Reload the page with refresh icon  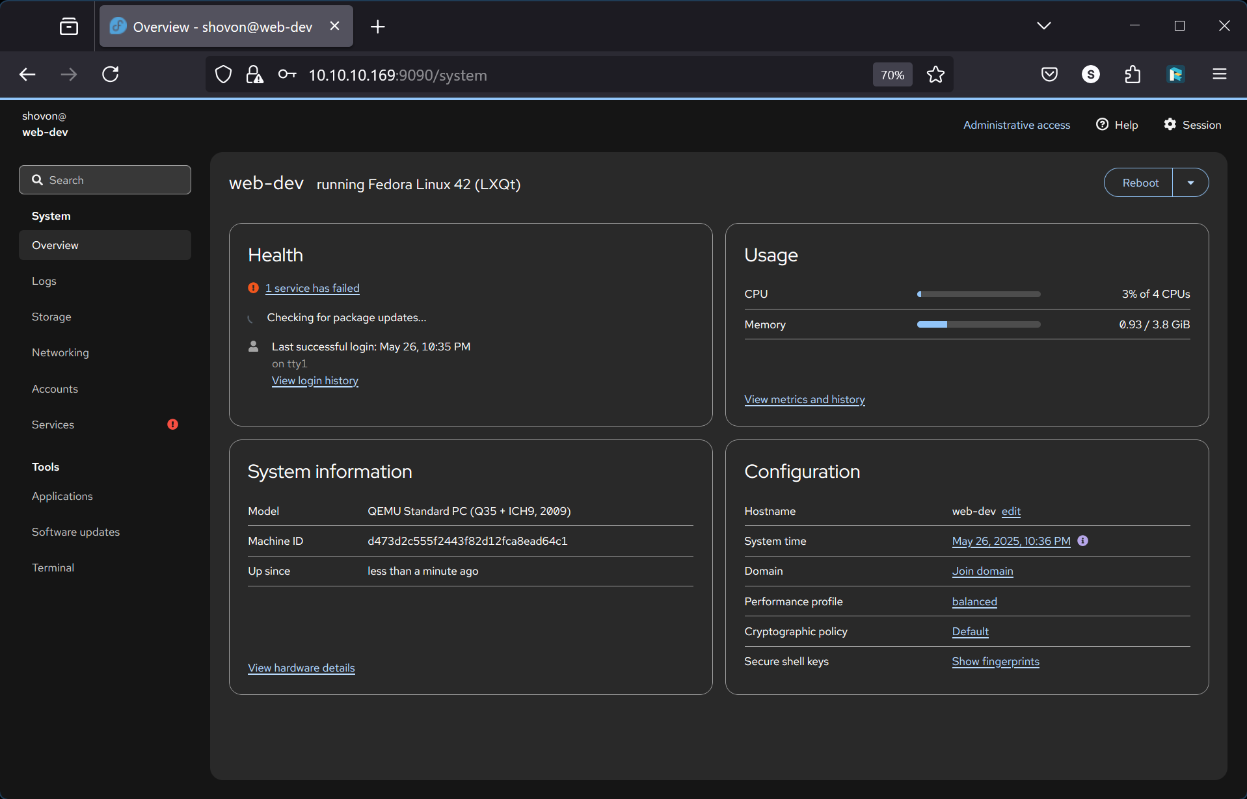point(111,75)
